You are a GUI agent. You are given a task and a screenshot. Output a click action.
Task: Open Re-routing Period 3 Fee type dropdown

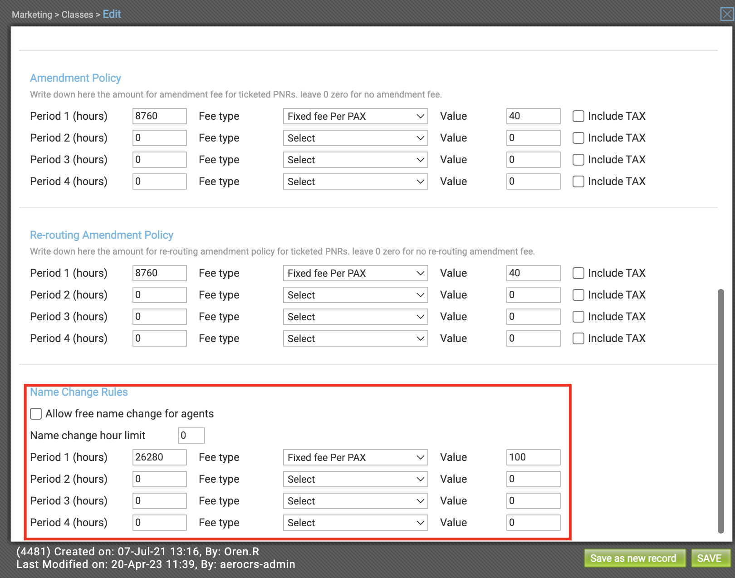(x=356, y=317)
